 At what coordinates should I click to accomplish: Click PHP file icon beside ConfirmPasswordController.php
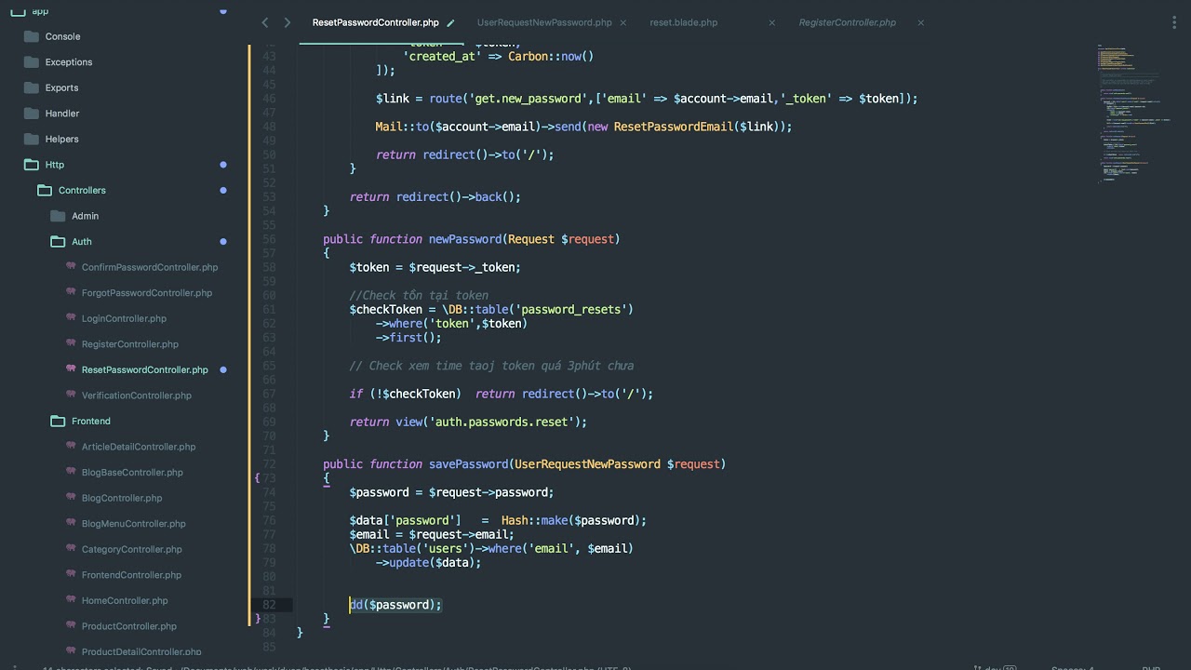coord(71,266)
